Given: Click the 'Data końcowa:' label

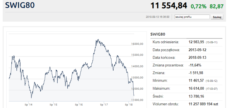Looking at the screenshot, I should (x=164, y=58).
